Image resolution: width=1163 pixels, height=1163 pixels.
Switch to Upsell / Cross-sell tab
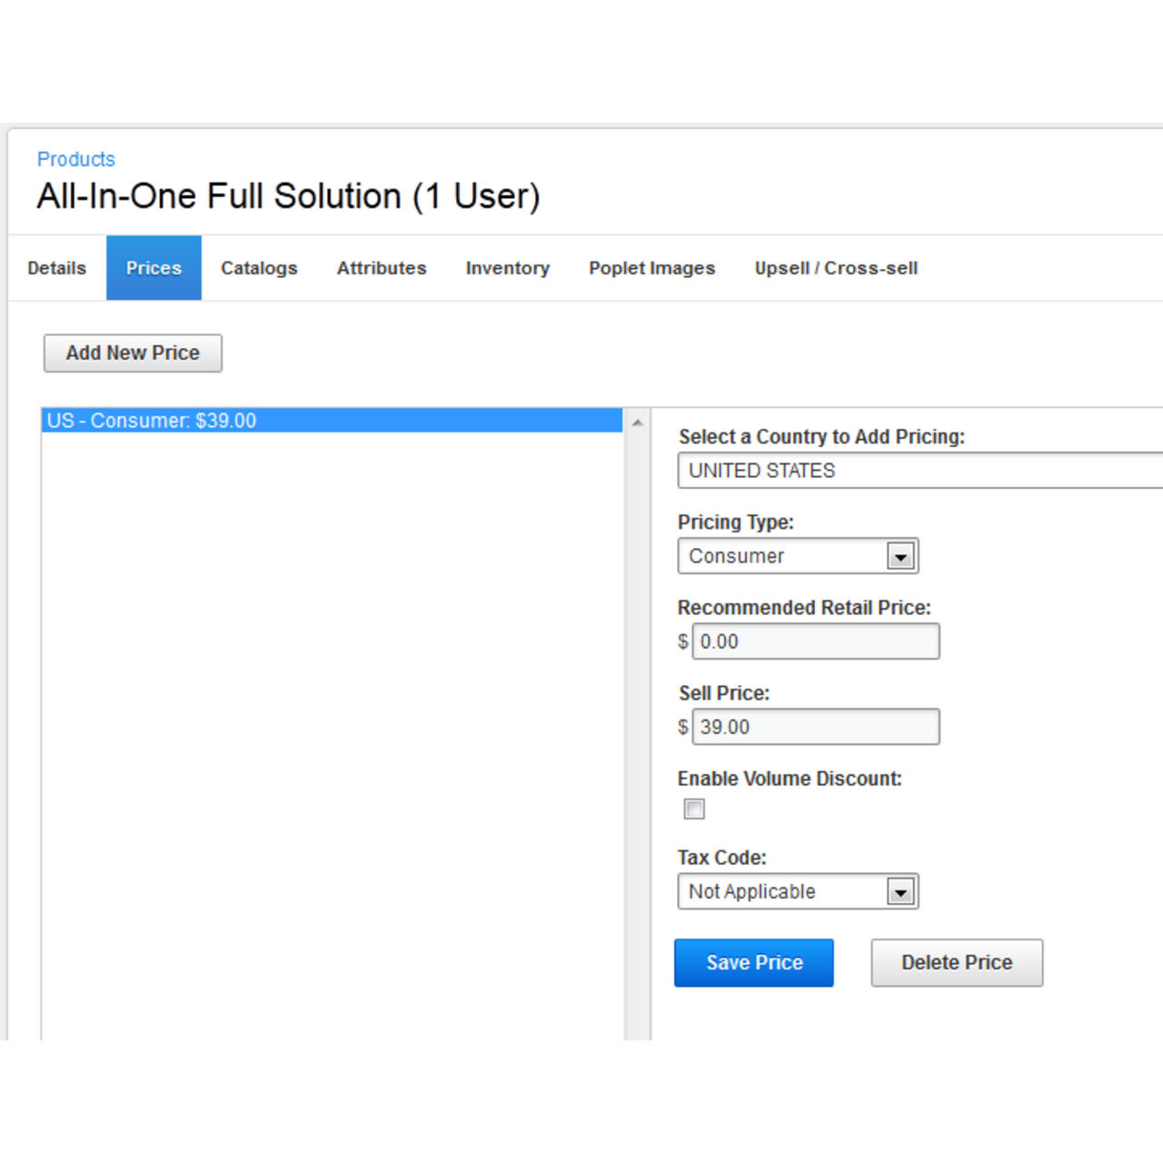[836, 268]
